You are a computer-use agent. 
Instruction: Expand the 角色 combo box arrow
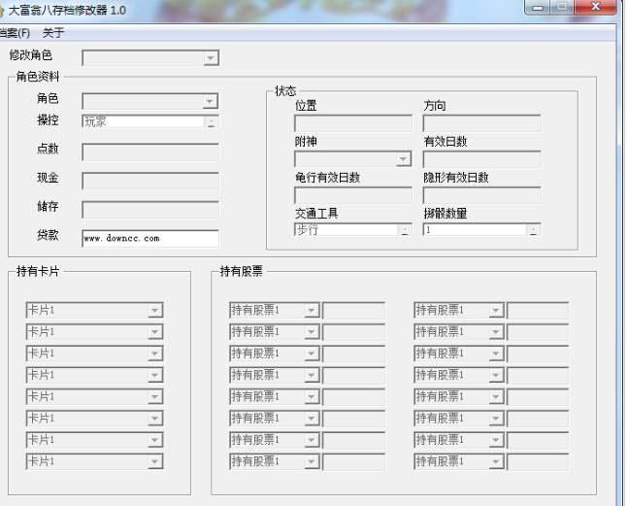(211, 102)
